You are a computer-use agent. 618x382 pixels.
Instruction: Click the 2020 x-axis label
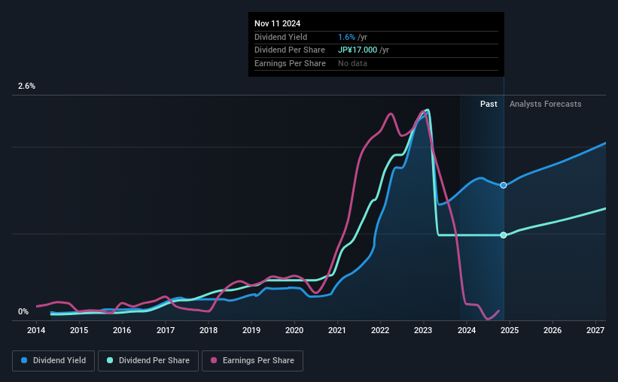tap(294, 330)
